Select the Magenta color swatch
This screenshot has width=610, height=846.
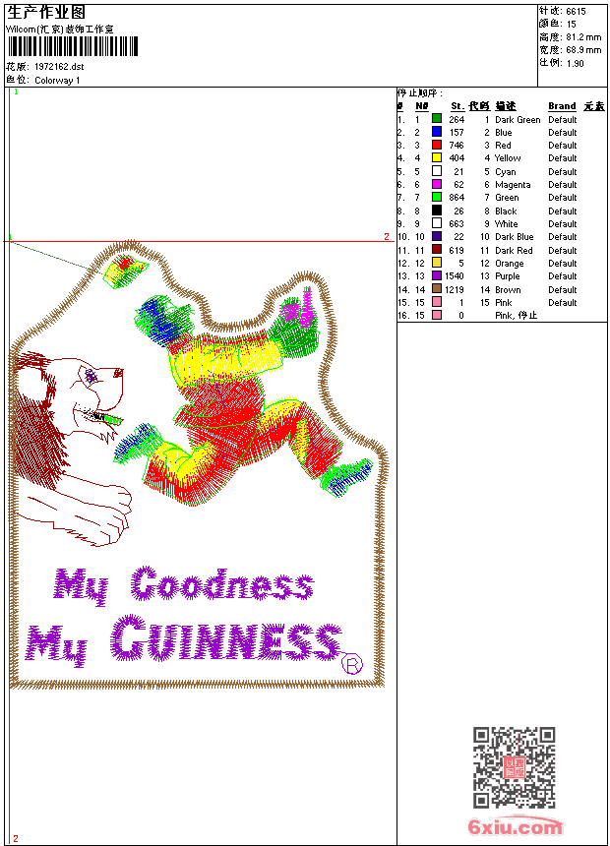[437, 184]
